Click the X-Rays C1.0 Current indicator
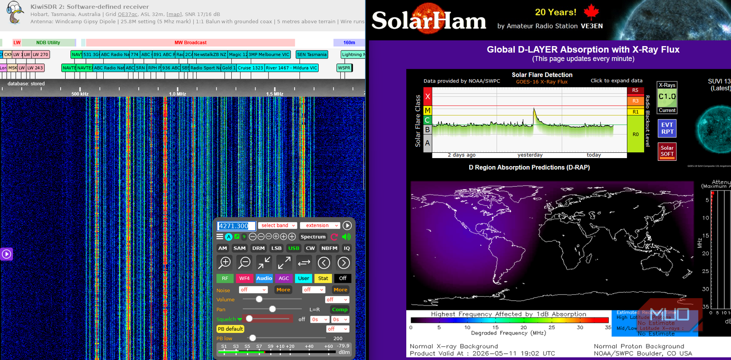 [x=667, y=97]
